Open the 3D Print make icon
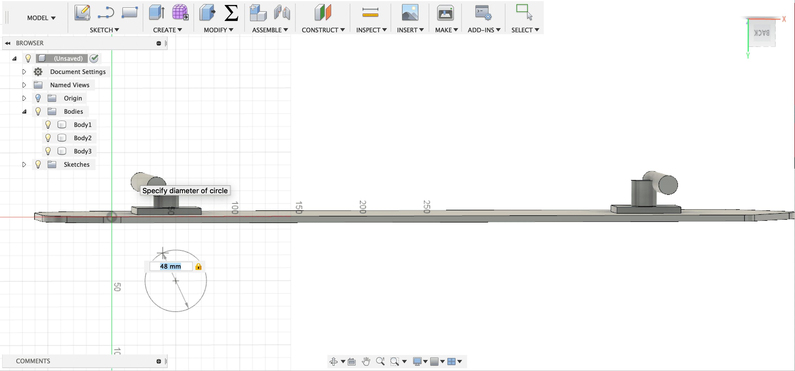The height and width of the screenshot is (371, 795). (445, 13)
